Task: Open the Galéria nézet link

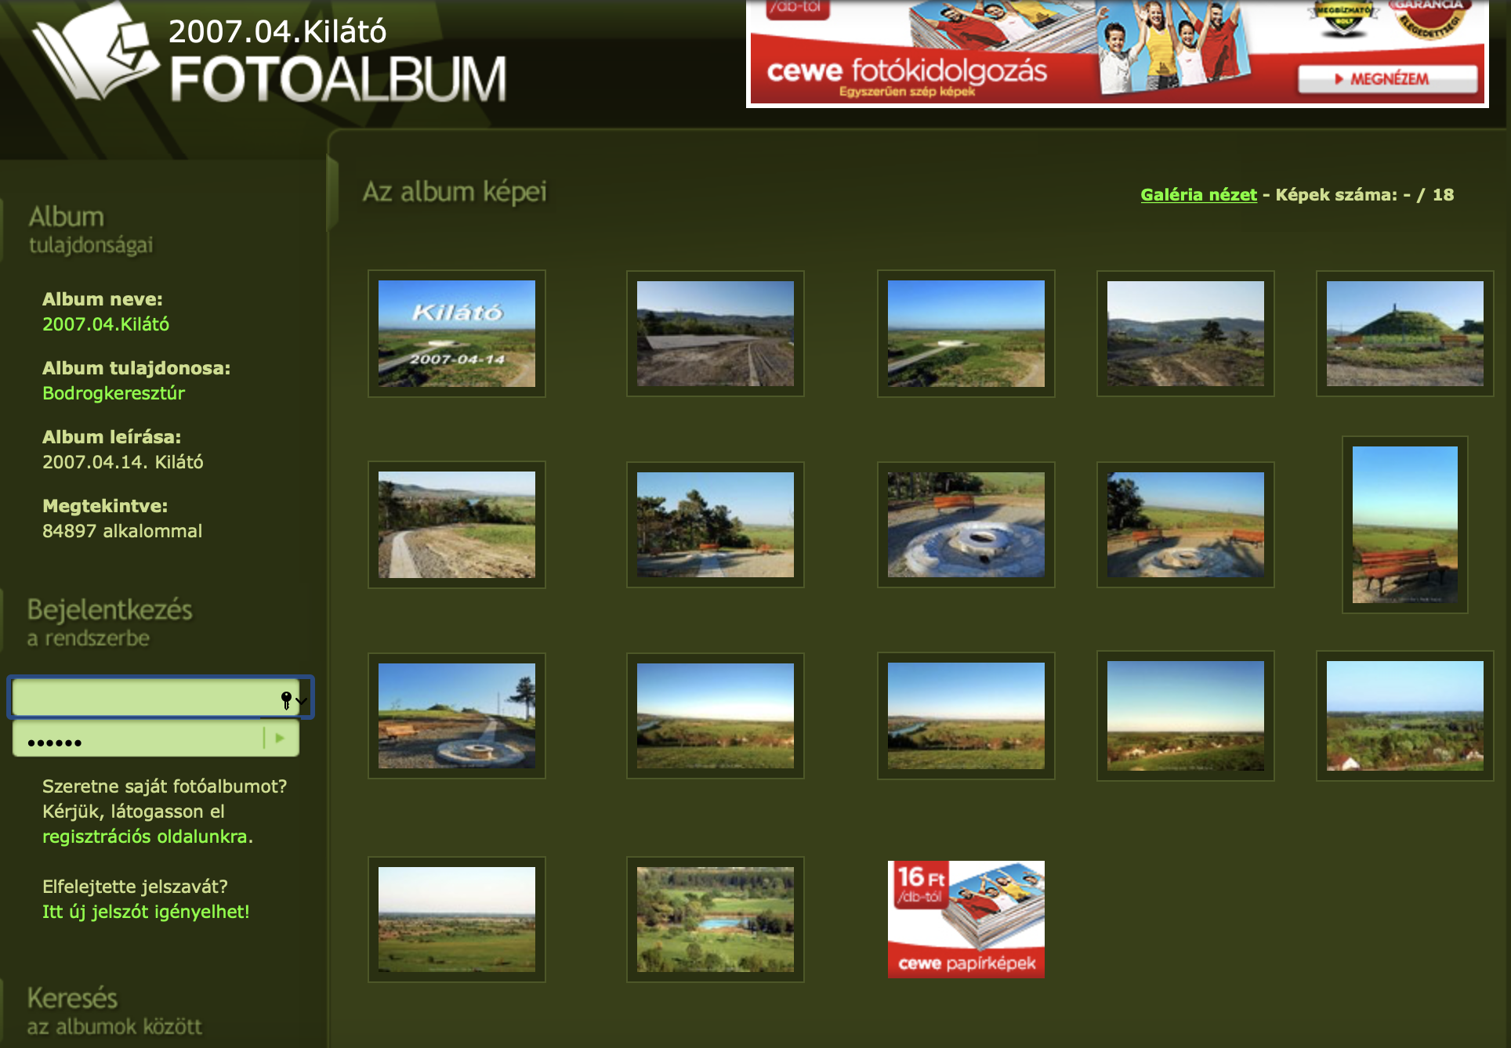Action: tap(1198, 194)
